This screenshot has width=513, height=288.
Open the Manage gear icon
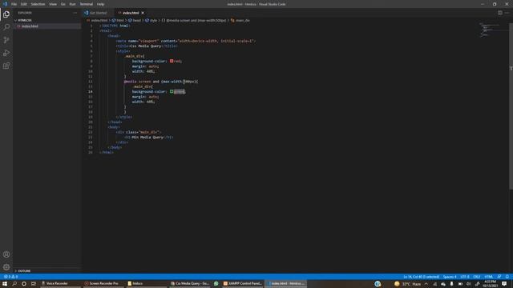click(x=6, y=267)
